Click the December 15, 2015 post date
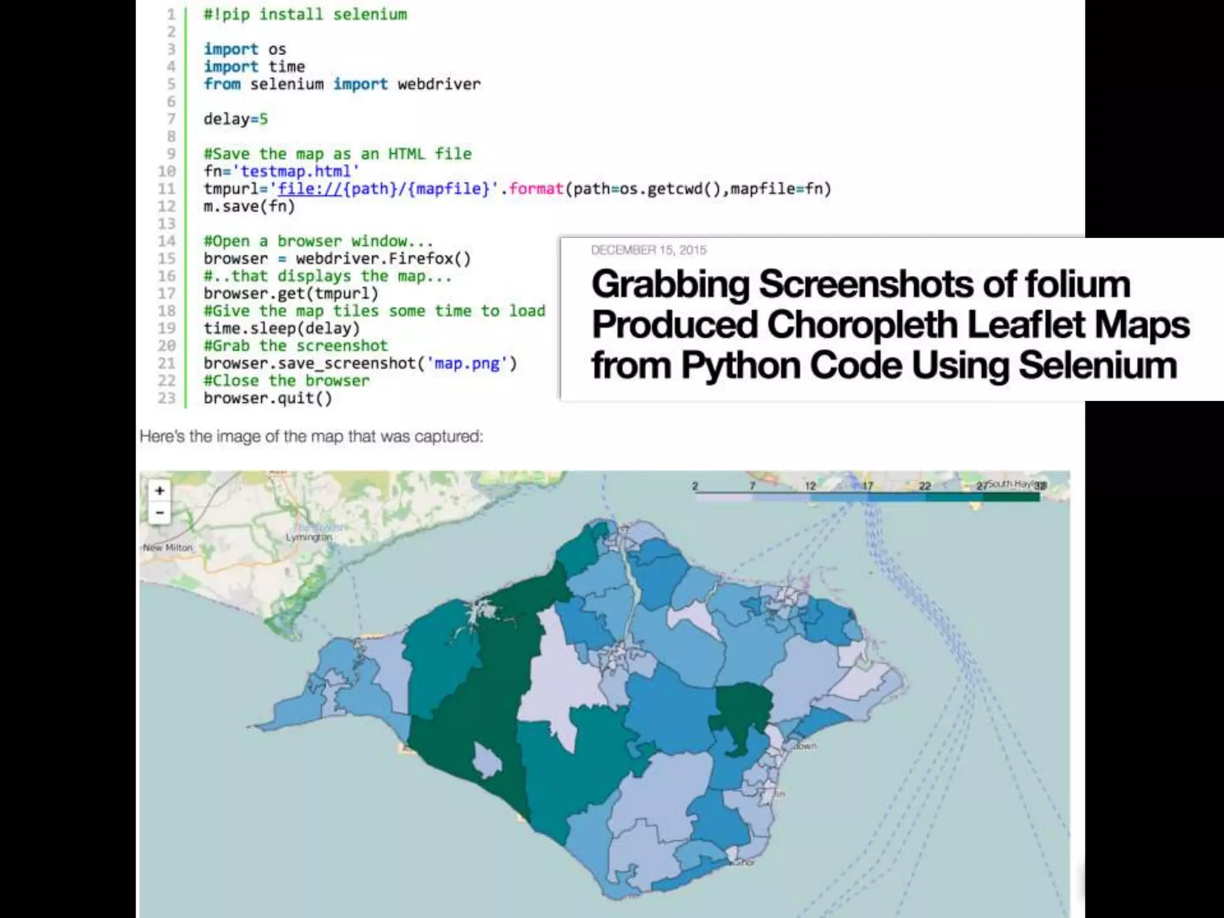1224x918 pixels. coord(648,250)
